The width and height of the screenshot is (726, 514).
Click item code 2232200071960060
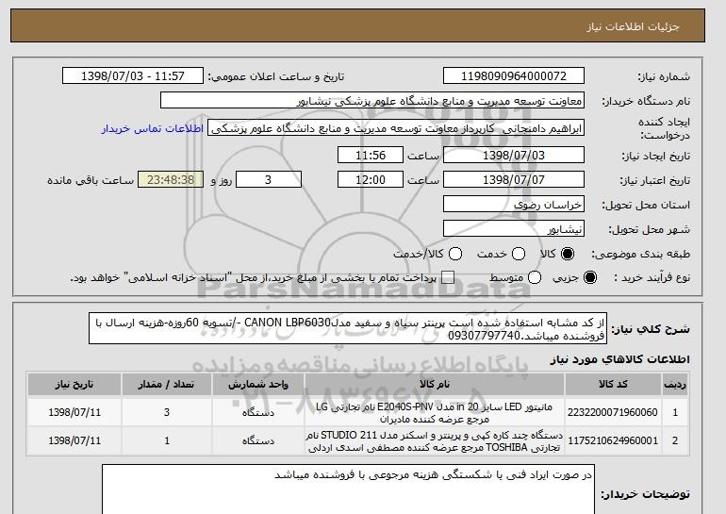coord(613,412)
